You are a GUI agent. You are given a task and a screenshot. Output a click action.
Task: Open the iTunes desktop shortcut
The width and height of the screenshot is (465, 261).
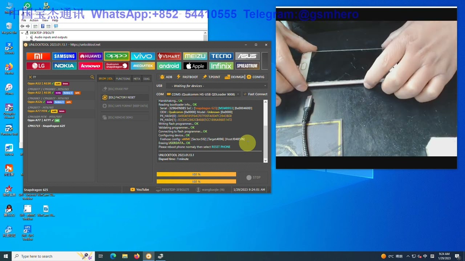click(9, 89)
